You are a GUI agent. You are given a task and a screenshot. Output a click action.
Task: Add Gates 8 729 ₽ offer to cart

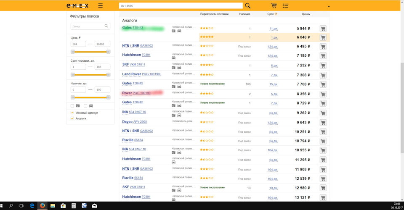[x=323, y=103]
